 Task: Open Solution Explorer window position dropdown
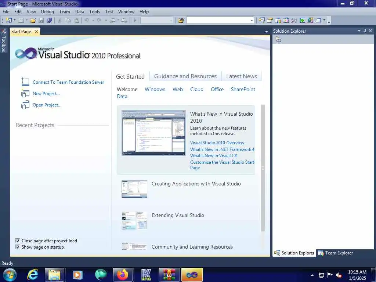(359, 31)
